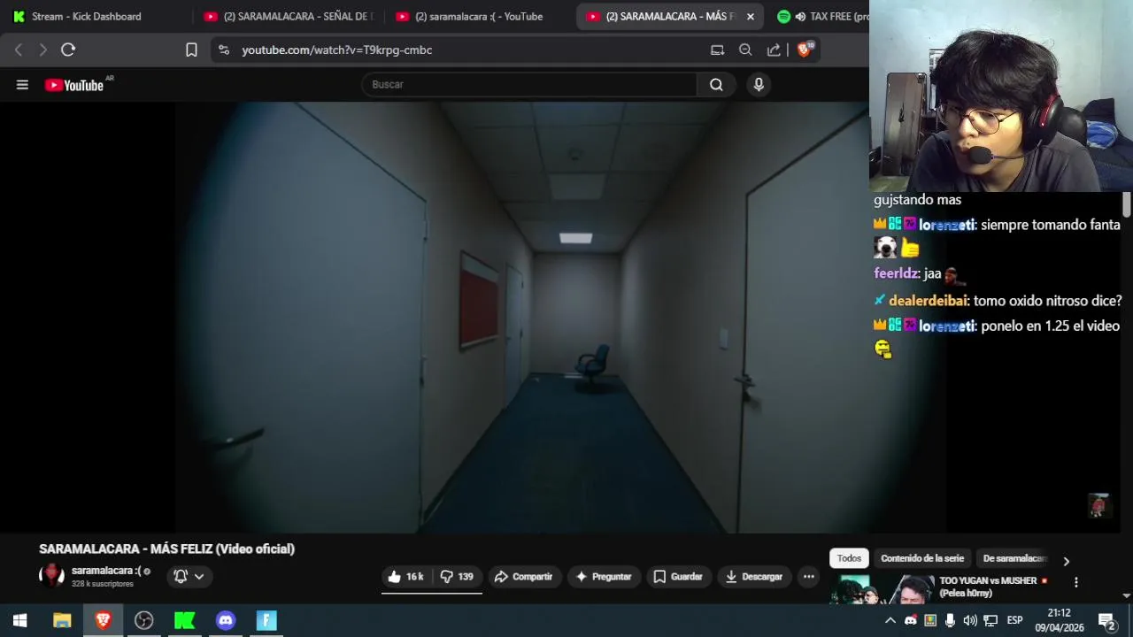Click lorenzeti username in fanta message
Screen dimensions: 1133x637
click(x=946, y=225)
